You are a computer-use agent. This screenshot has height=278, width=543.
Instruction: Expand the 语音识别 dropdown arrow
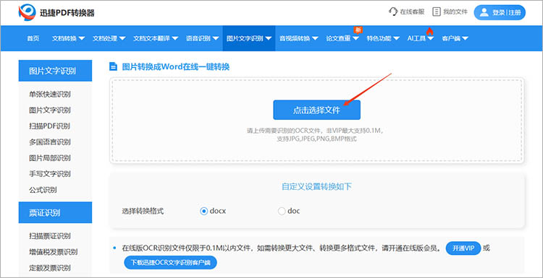pyautogui.click(x=216, y=38)
